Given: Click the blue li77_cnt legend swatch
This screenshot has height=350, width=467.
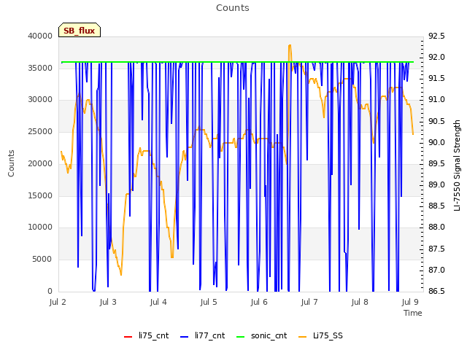Looking at the screenshot, I should [x=185, y=337].
